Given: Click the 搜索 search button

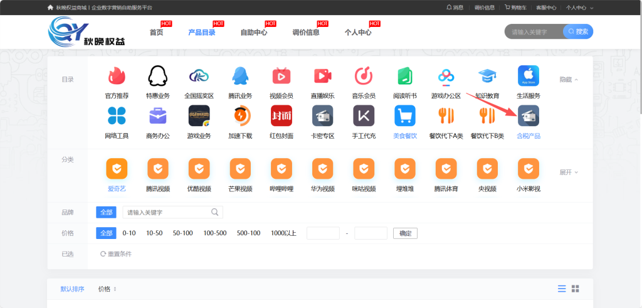Looking at the screenshot, I should 578,31.
